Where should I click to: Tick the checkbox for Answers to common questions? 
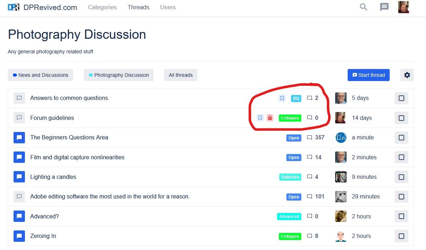[401, 98]
